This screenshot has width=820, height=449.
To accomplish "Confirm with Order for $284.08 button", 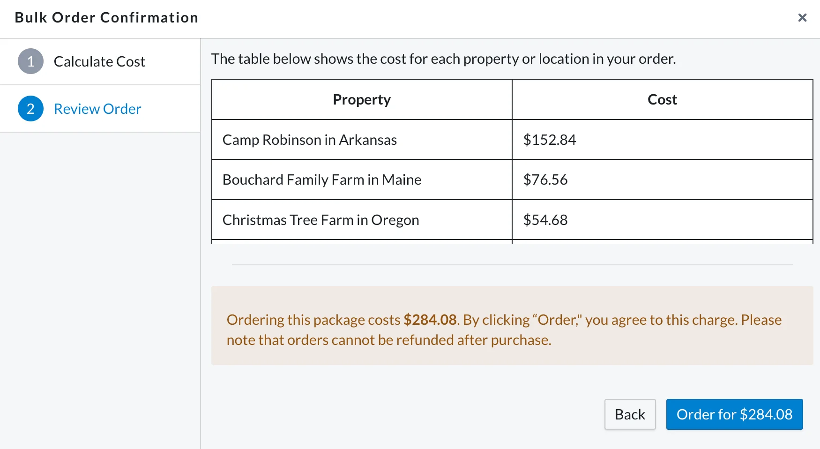I will 734,414.
